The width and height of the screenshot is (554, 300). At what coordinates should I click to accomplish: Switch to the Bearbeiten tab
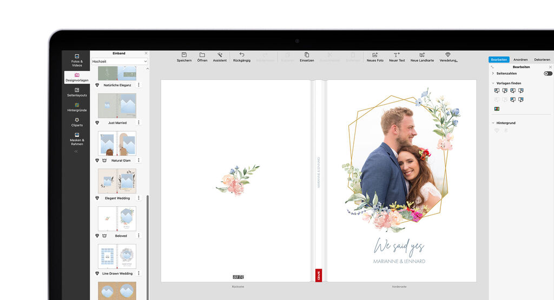pyautogui.click(x=499, y=59)
